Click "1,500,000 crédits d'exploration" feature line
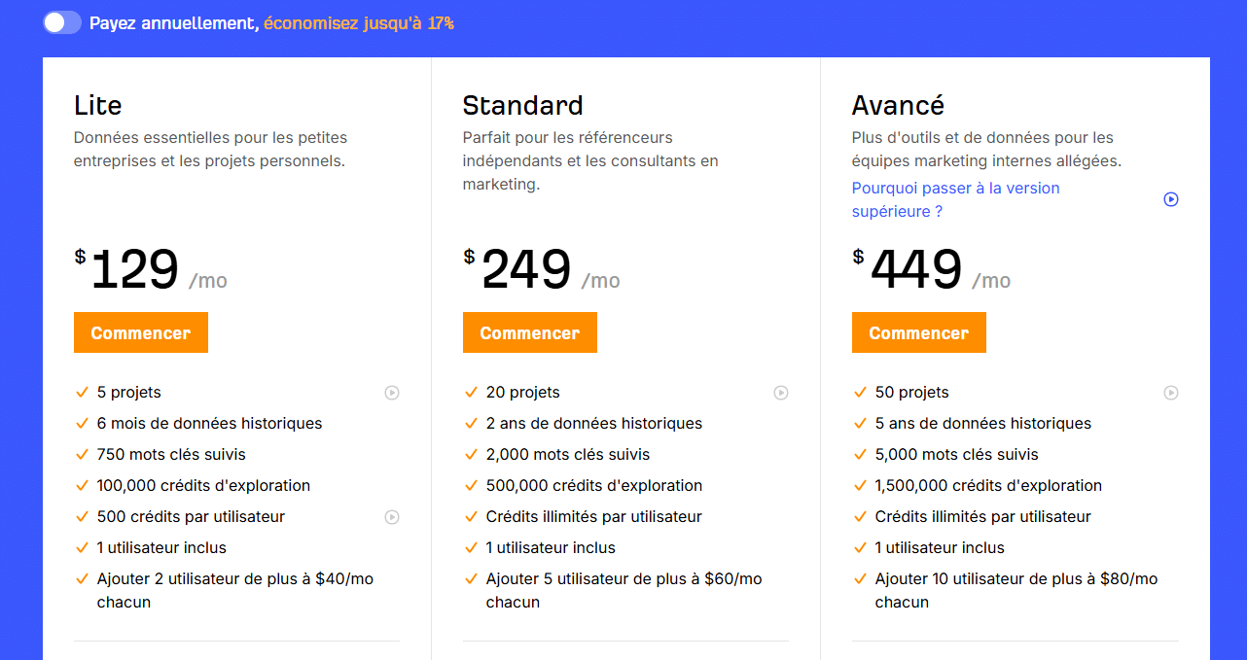Screen dimensions: 1247x660 (988, 486)
